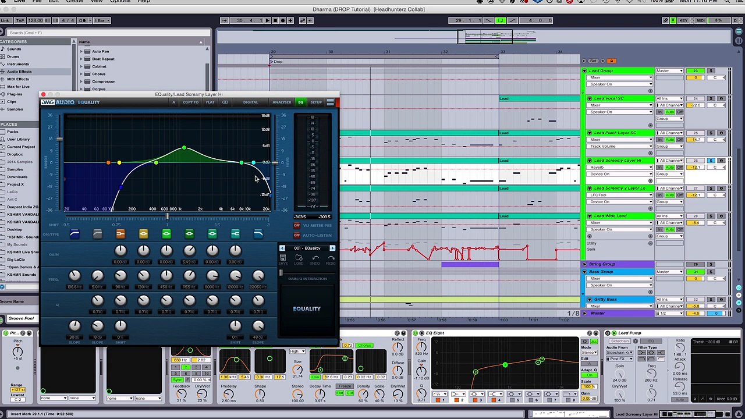The width and height of the screenshot is (745, 419).
Task: Toggle the high shelf band button
Action: pos(235,234)
